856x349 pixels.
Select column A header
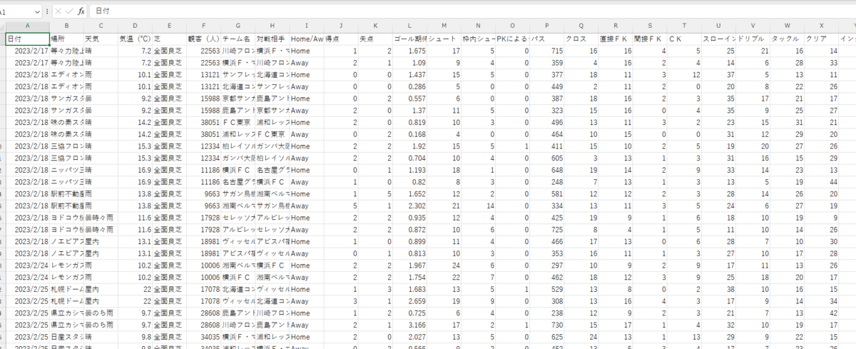pyautogui.click(x=27, y=26)
